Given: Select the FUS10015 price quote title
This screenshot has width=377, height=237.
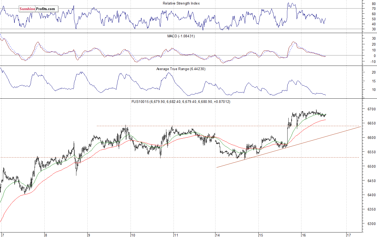Looking at the screenshot, I should tap(181, 102).
